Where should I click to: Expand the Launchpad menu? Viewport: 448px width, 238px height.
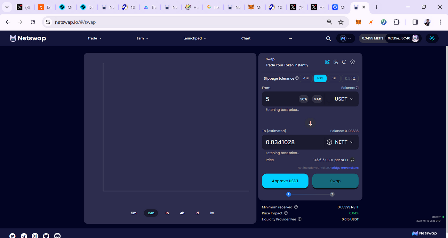tap(195, 38)
